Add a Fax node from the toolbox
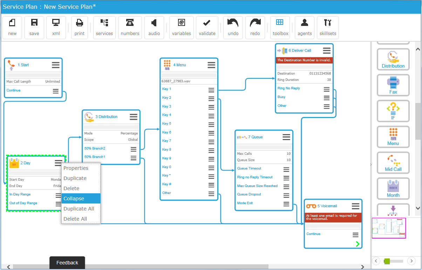Screen dimensions: 422x270 [x=393, y=85]
